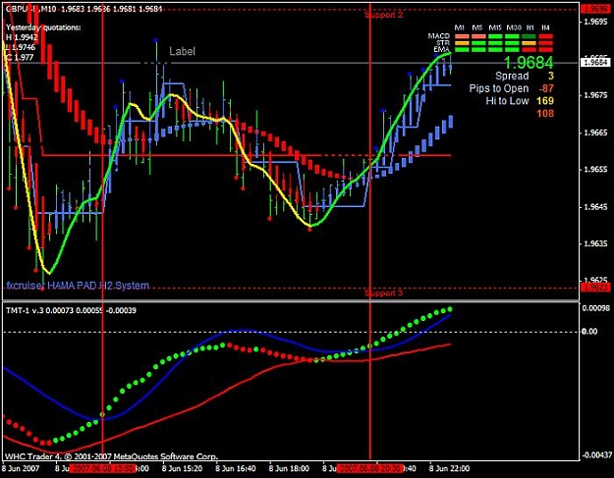Click the EMA M1 green cell
Screen dimensions: 614x478
(x=462, y=50)
